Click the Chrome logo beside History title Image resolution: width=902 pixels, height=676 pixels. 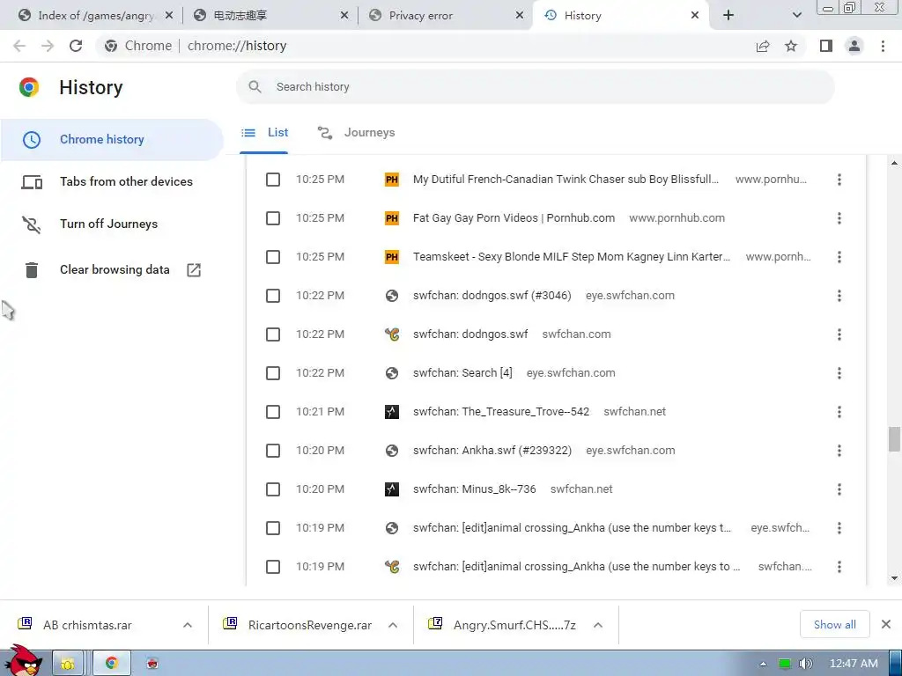click(29, 87)
